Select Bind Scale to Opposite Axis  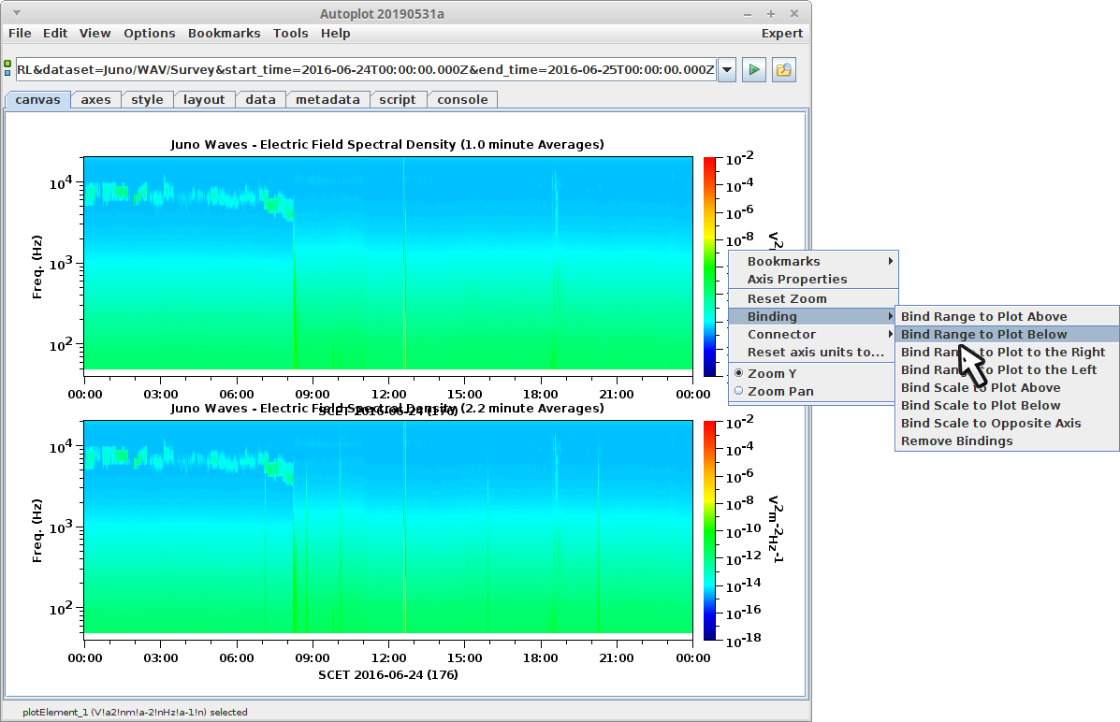pyautogui.click(x=1007, y=424)
